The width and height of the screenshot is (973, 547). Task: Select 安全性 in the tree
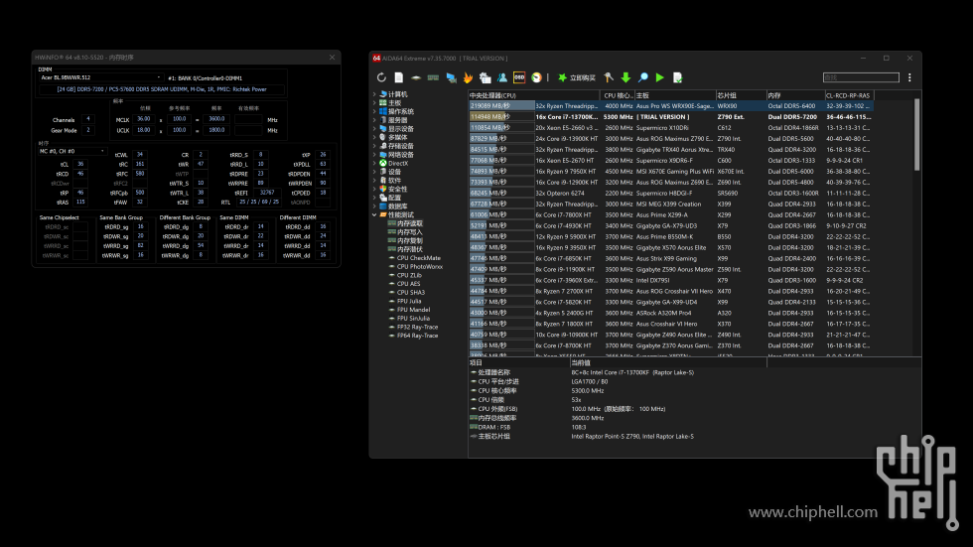click(x=398, y=190)
